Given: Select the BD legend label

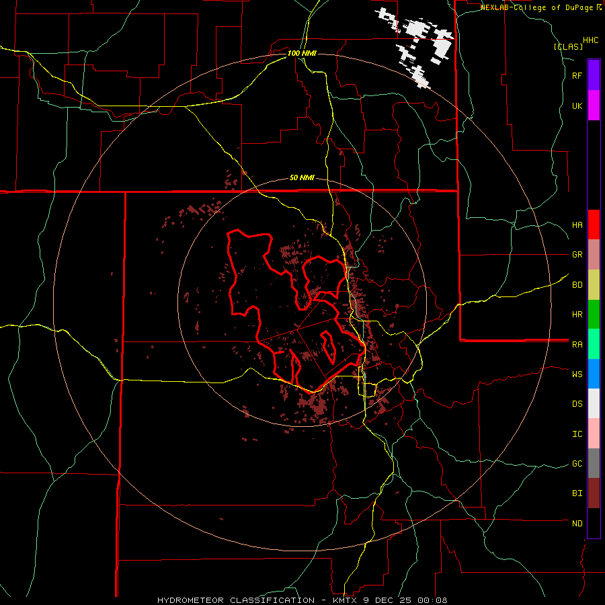Looking at the screenshot, I should click(577, 285).
